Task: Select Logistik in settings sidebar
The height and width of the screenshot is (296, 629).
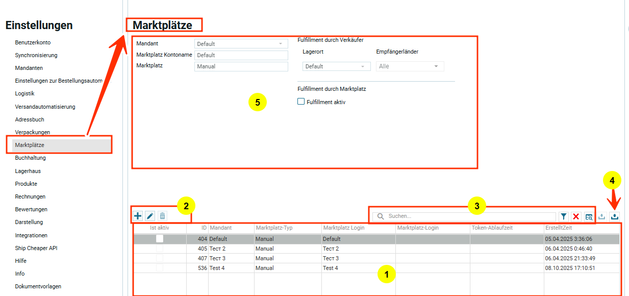Action: tap(24, 94)
